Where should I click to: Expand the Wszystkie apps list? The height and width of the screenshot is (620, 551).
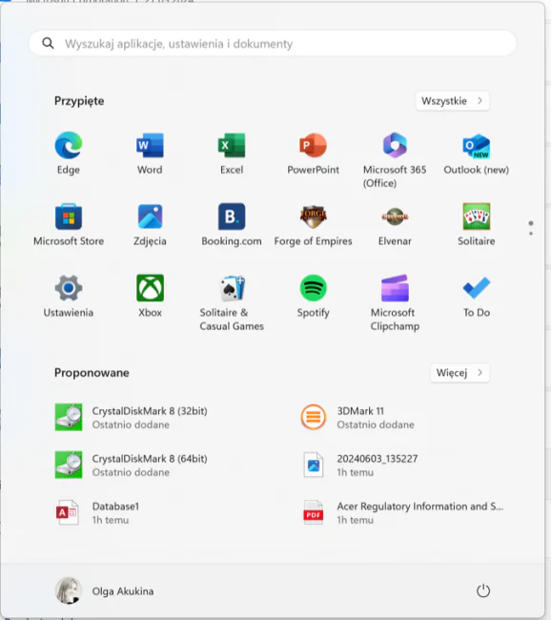pyautogui.click(x=452, y=101)
